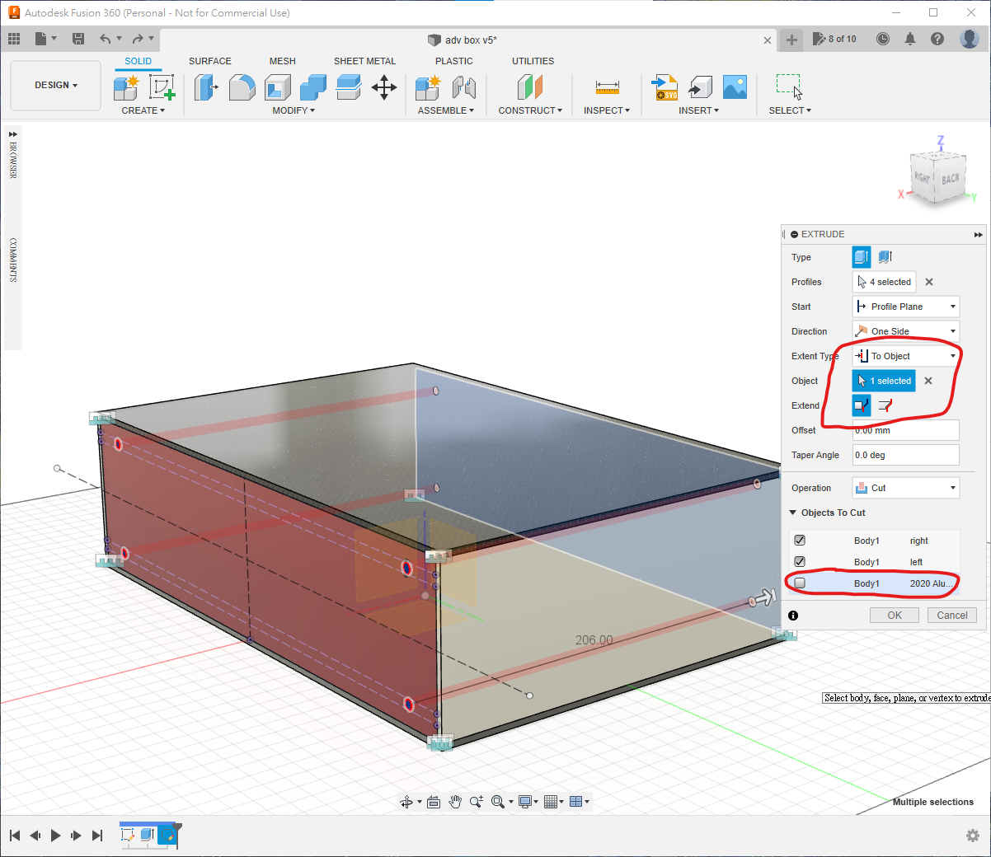Open the notifications bell

910,39
